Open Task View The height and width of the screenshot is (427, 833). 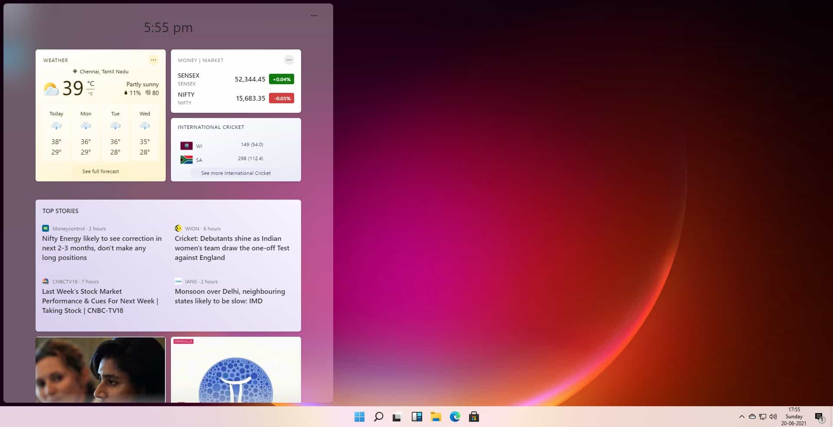pyautogui.click(x=397, y=417)
